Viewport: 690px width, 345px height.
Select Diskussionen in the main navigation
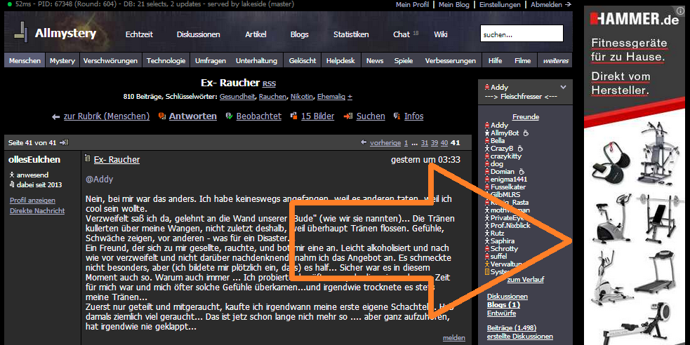[198, 34]
